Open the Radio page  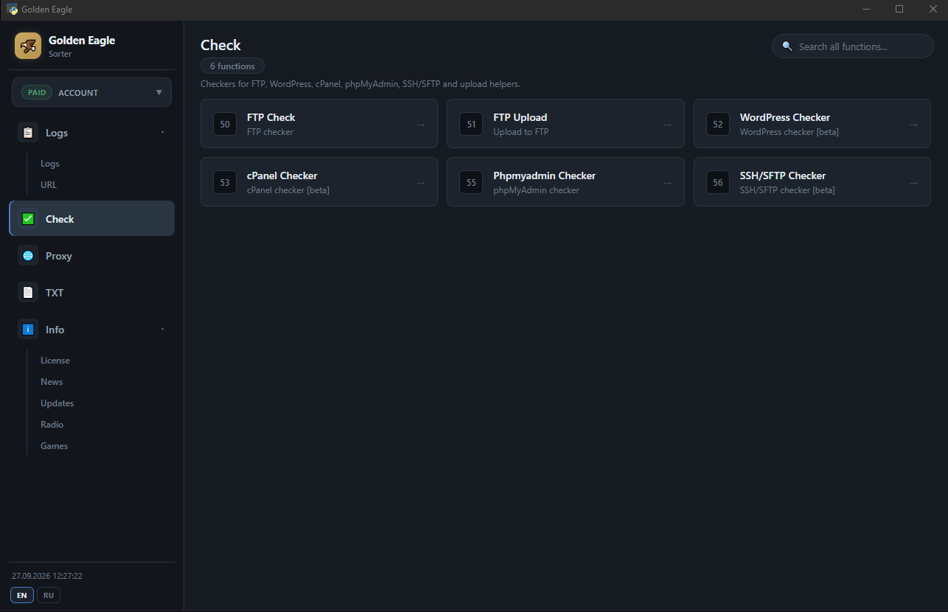[52, 425]
